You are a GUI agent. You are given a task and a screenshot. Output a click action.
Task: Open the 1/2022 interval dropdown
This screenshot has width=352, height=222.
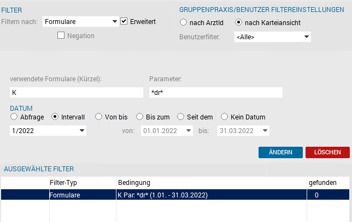[82, 130]
